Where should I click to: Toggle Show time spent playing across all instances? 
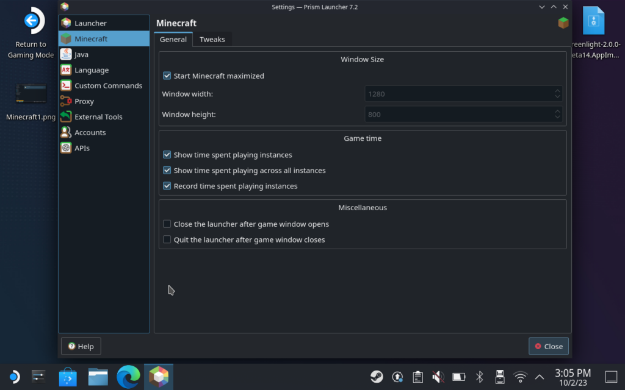pyautogui.click(x=167, y=171)
